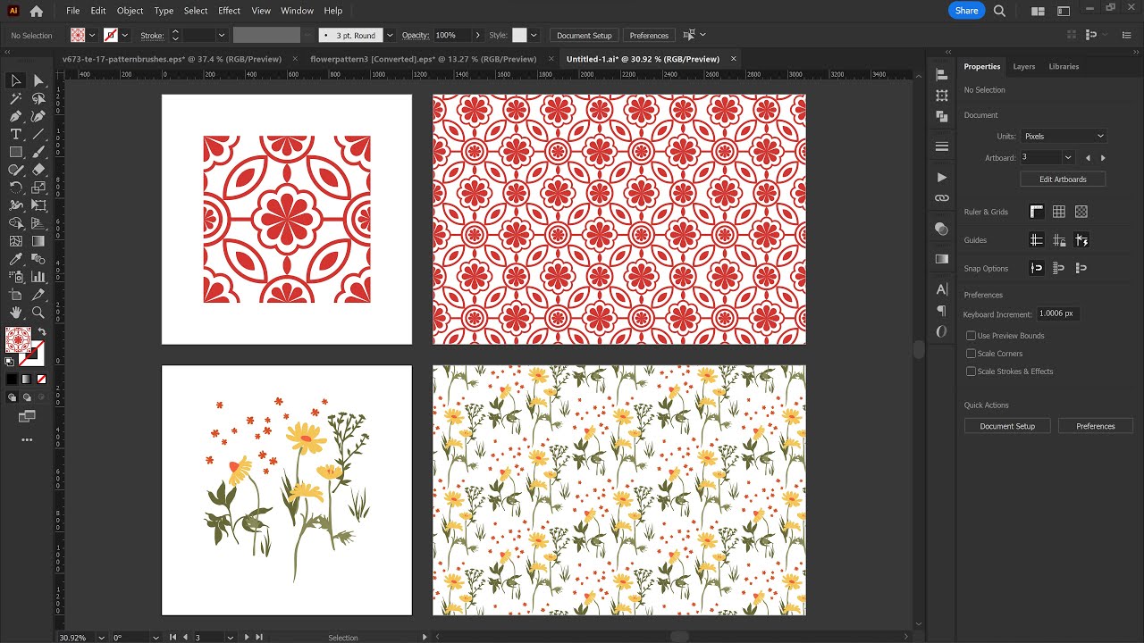Viewport: 1144px width, 643px height.
Task: Switch to flowerpattern3 [Converted].eps tab
Action: pos(424,59)
